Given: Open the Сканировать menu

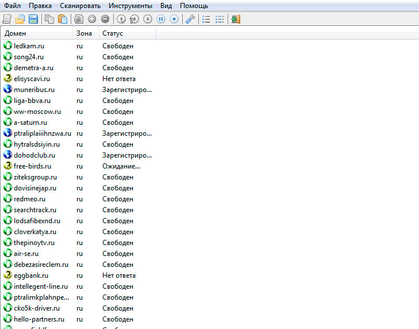Looking at the screenshot, I should tap(80, 6).
